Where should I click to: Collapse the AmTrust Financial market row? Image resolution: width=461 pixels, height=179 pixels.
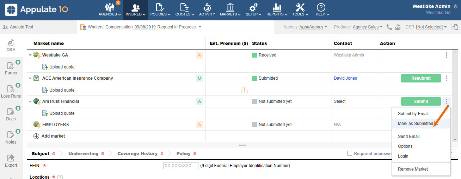tap(30, 102)
